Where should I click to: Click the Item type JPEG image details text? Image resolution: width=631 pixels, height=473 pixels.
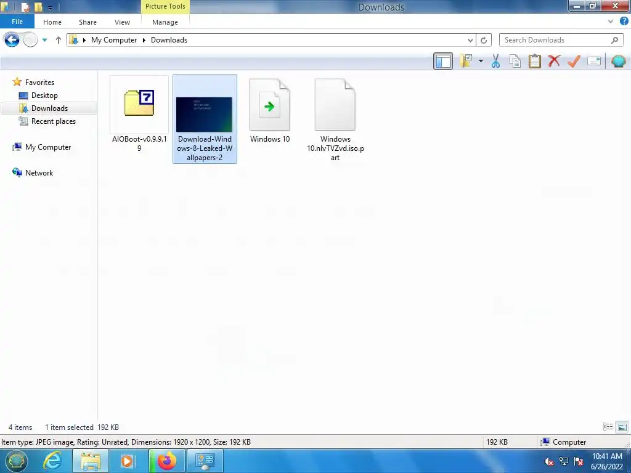[x=126, y=442]
